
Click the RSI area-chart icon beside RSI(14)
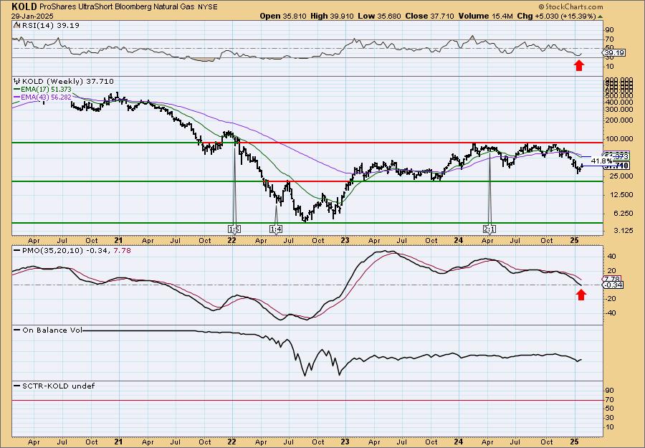tap(16, 25)
